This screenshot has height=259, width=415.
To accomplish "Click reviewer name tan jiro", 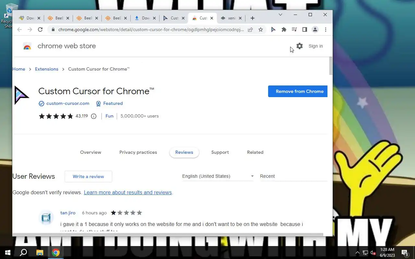I will [x=68, y=213].
